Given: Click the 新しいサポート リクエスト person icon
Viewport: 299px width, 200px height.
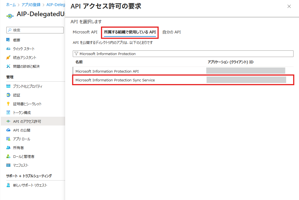Looking at the screenshot, I should pos(8,185).
